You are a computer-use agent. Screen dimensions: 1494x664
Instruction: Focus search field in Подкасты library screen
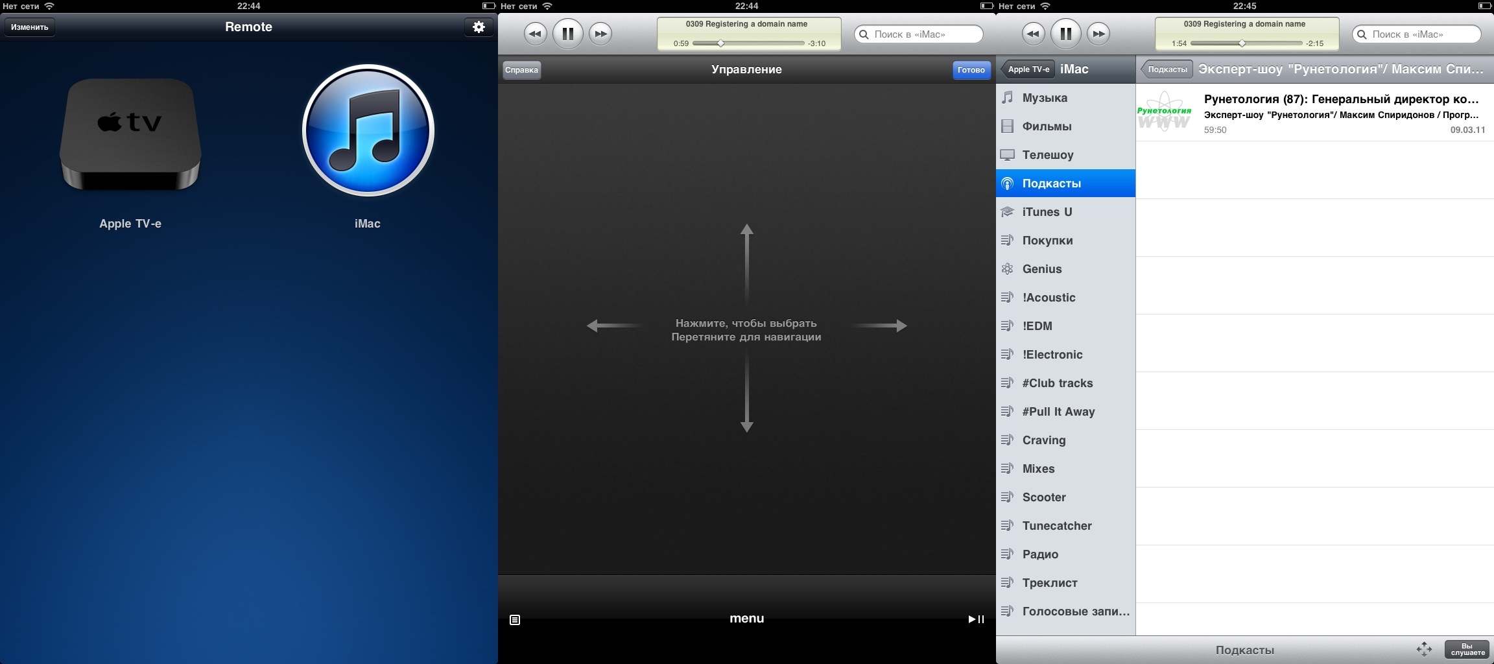pos(1417,34)
